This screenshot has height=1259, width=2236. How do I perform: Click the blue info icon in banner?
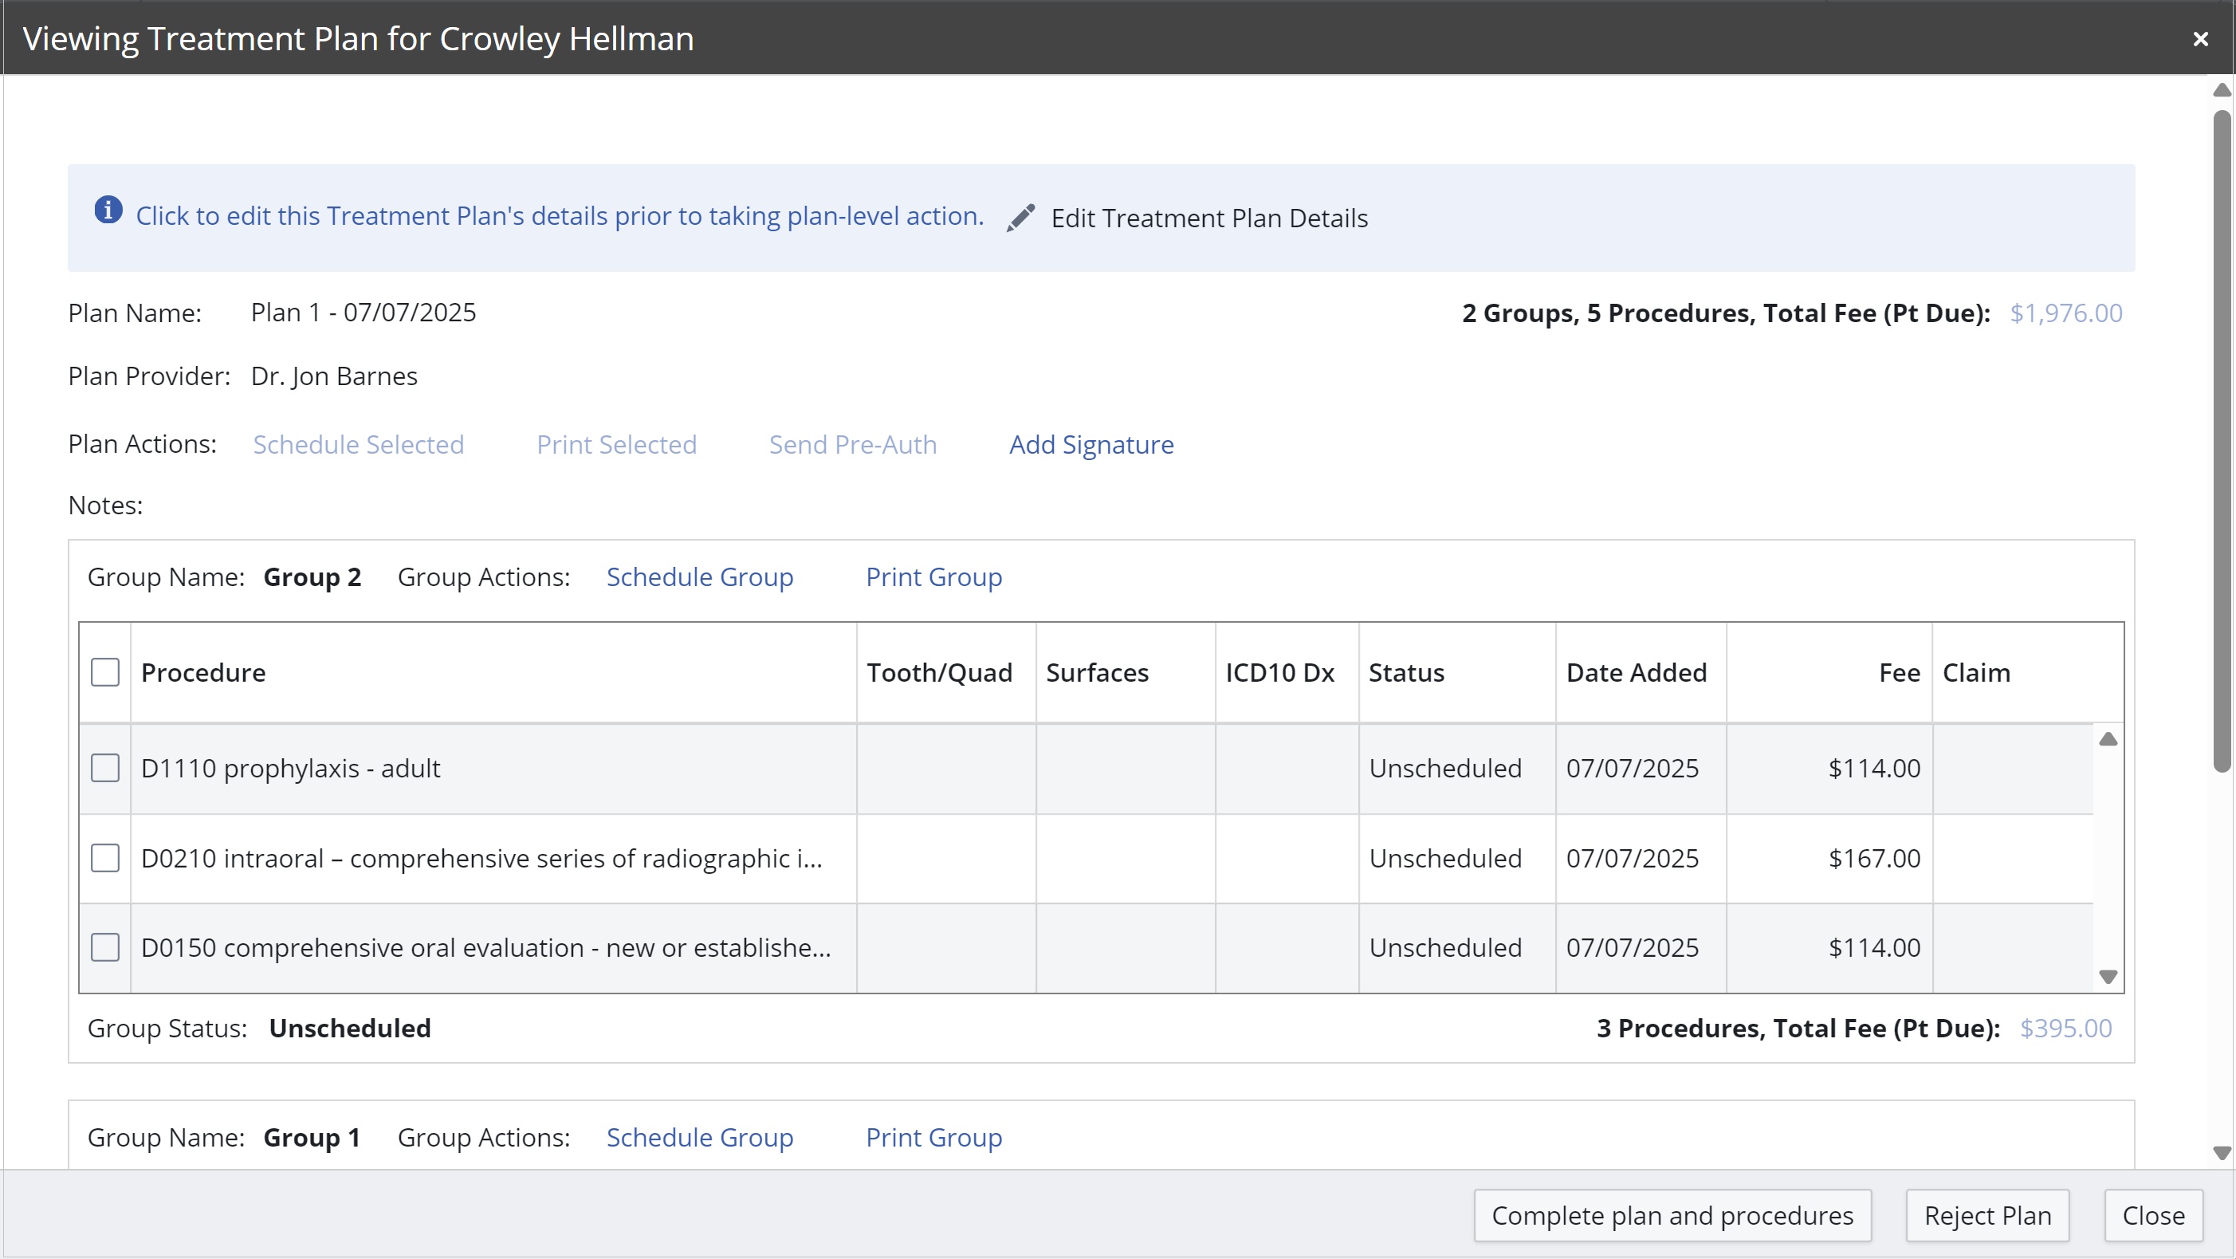click(x=108, y=210)
